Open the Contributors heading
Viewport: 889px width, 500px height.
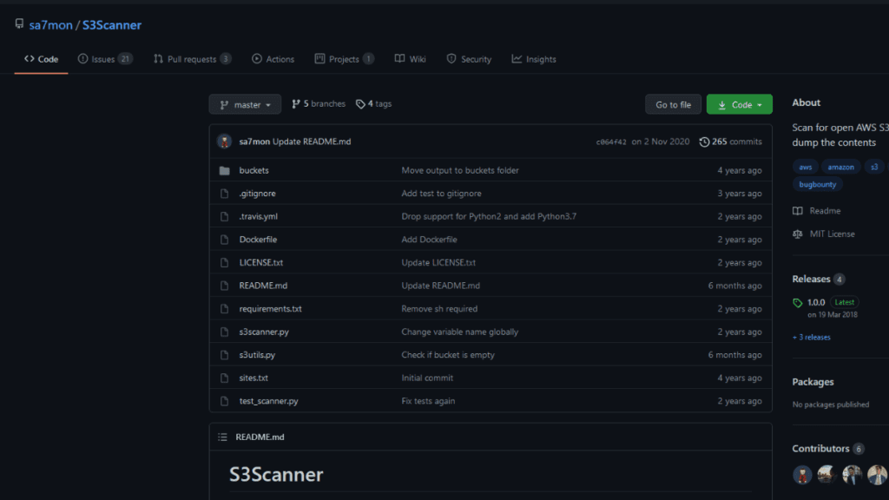[821, 449]
